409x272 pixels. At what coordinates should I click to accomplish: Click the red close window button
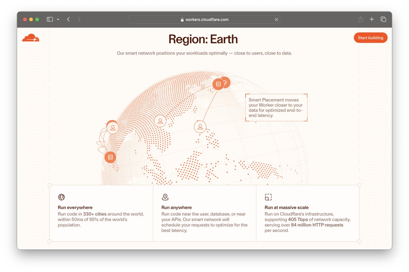coord(25,19)
